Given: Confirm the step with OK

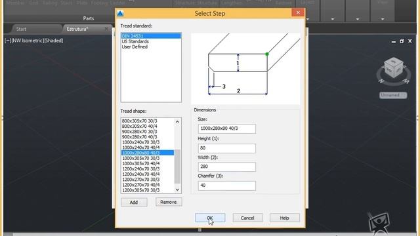Looking at the screenshot, I should pos(210,218).
